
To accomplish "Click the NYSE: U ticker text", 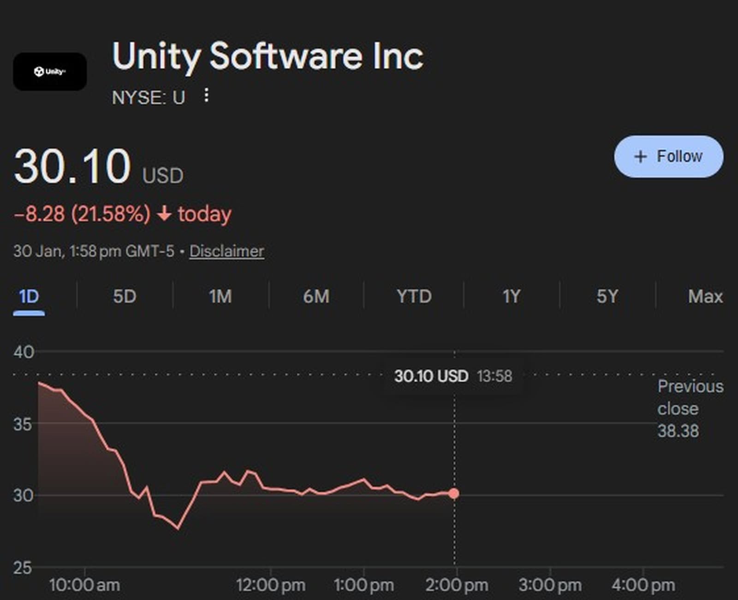I will click(149, 98).
